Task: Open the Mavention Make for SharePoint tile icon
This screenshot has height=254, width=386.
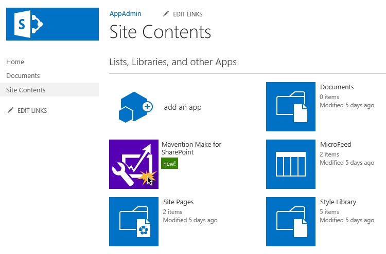Action: (x=134, y=164)
